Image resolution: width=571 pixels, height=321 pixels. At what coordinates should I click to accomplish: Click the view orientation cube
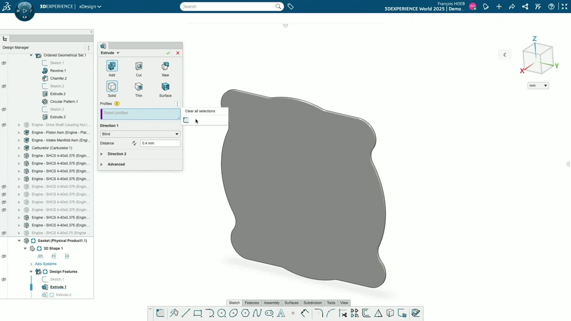(538, 58)
